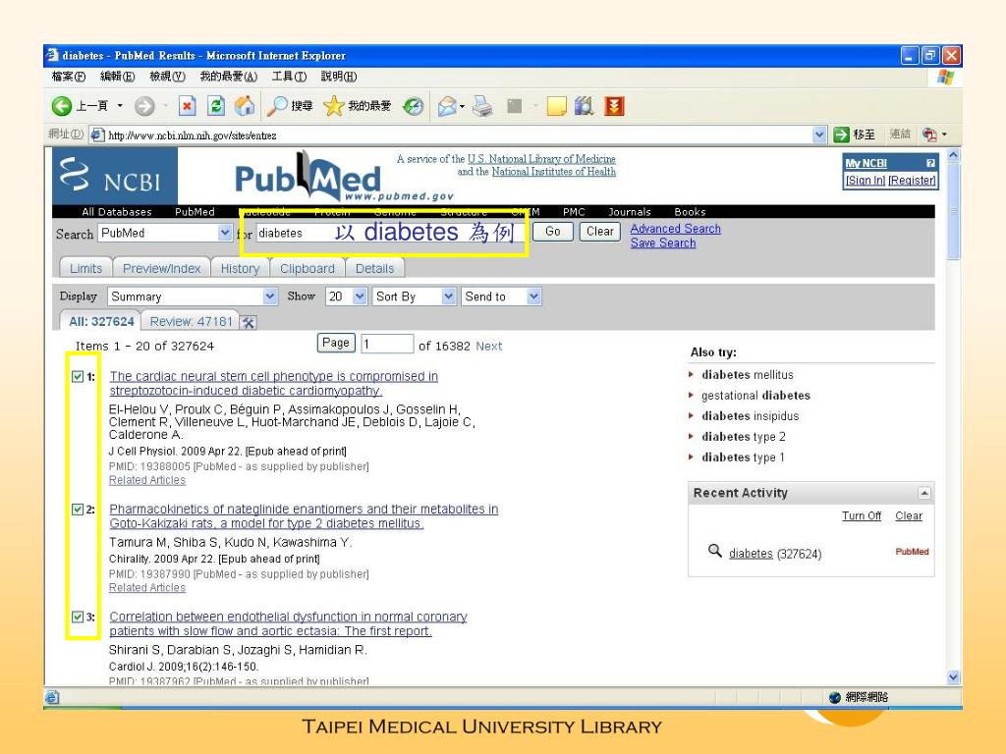Click the Forward arrow icon
This screenshot has width=1006, height=754.
pyautogui.click(x=144, y=106)
